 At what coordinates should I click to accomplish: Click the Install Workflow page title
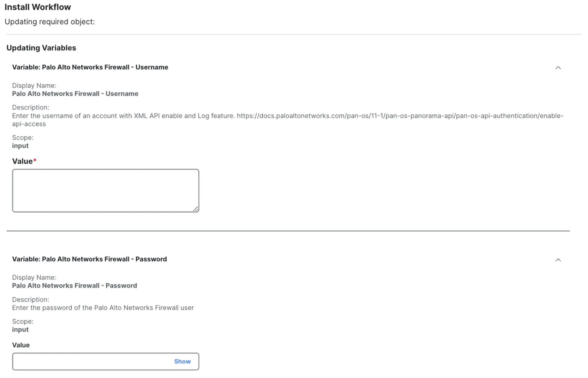(38, 7)
